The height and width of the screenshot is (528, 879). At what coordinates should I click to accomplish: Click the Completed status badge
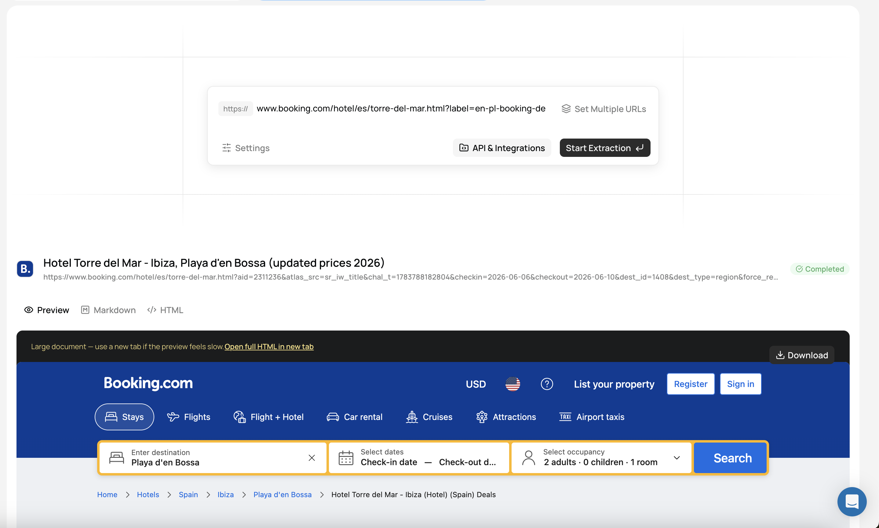click(x=819, y=269)
